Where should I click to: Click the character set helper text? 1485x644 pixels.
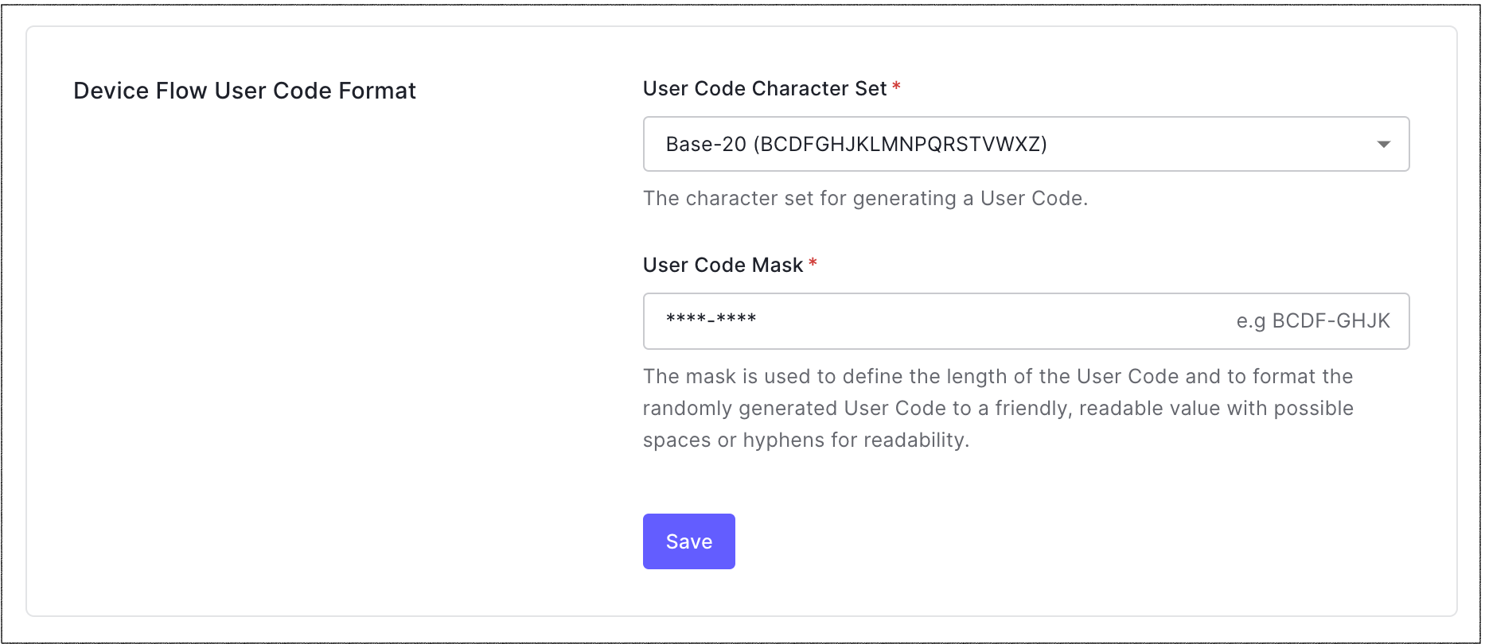pyautogui.click(x=865, y=198)
